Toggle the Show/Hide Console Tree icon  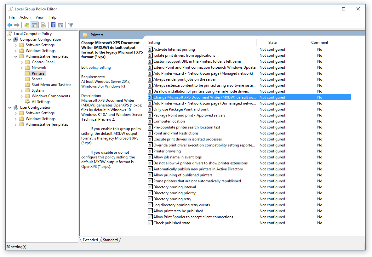click(x=35, y=25)
